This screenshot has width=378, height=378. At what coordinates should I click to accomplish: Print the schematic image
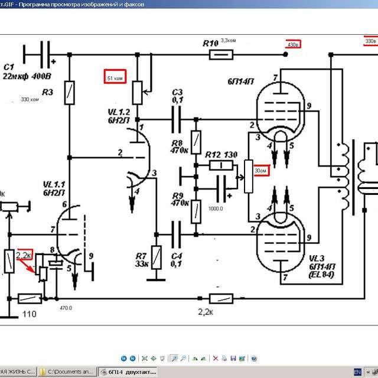(224, 359)
